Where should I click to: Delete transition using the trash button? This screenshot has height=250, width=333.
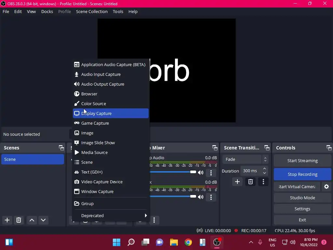pyautogui.click(x=250, y=182)
